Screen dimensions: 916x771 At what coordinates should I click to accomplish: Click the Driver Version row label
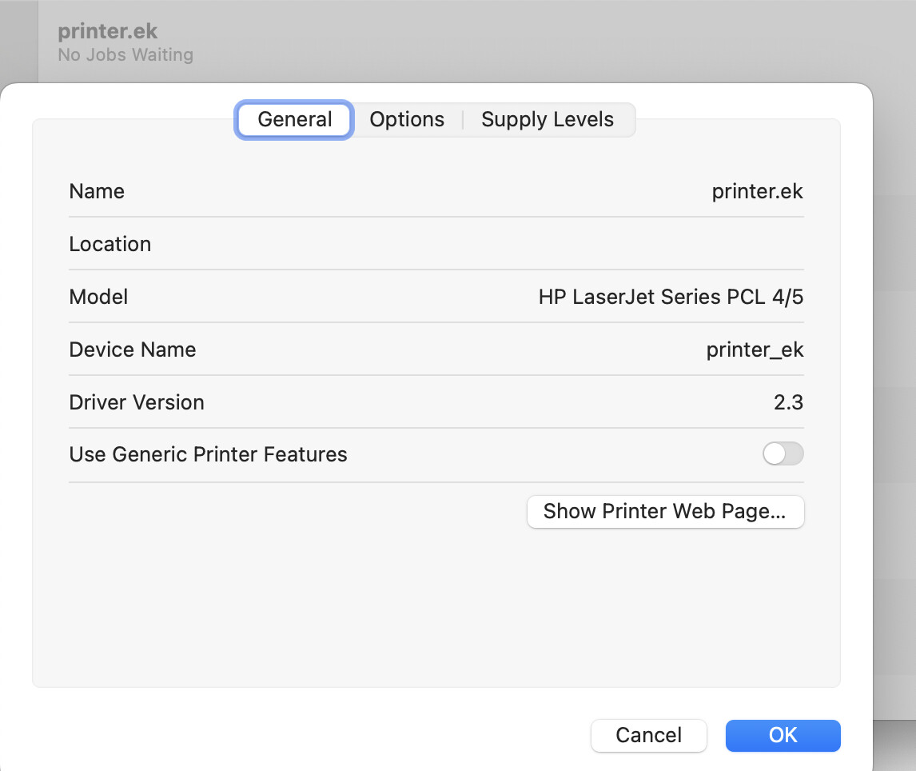[x=137, y=402]
